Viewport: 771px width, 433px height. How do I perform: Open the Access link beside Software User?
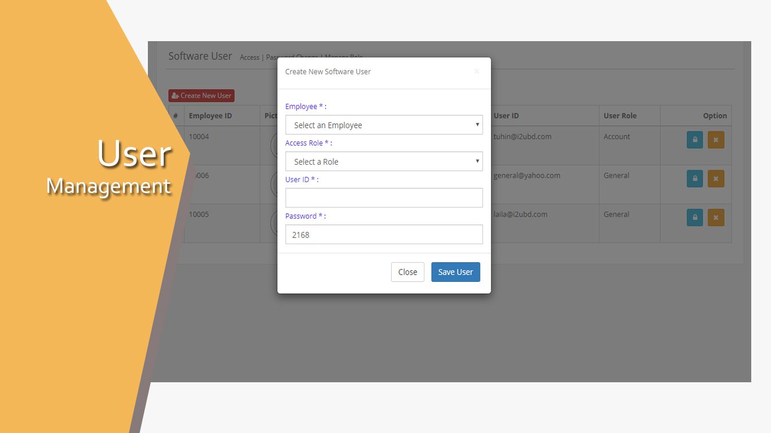[x=249, y=58]
